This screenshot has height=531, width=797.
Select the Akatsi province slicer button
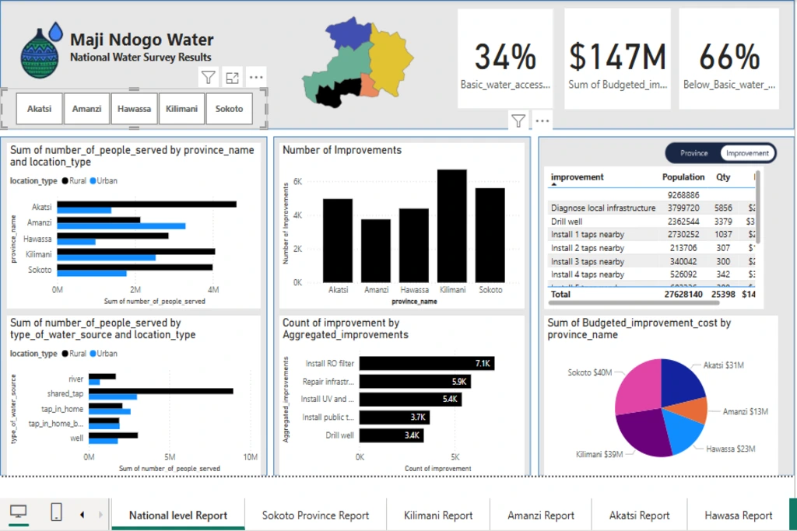click(39, 109)
